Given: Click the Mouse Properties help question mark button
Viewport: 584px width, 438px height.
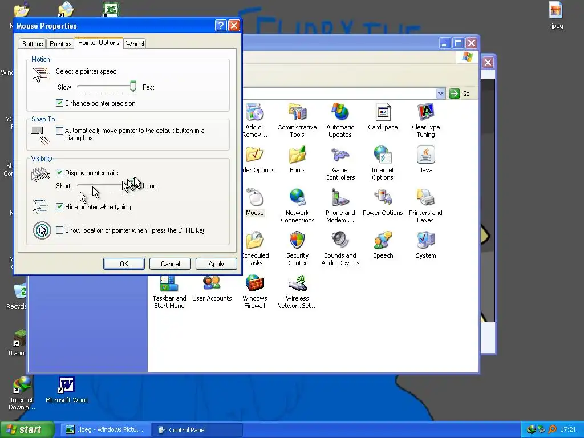Looking at the screenshot, I should click(x=221, y=25).
